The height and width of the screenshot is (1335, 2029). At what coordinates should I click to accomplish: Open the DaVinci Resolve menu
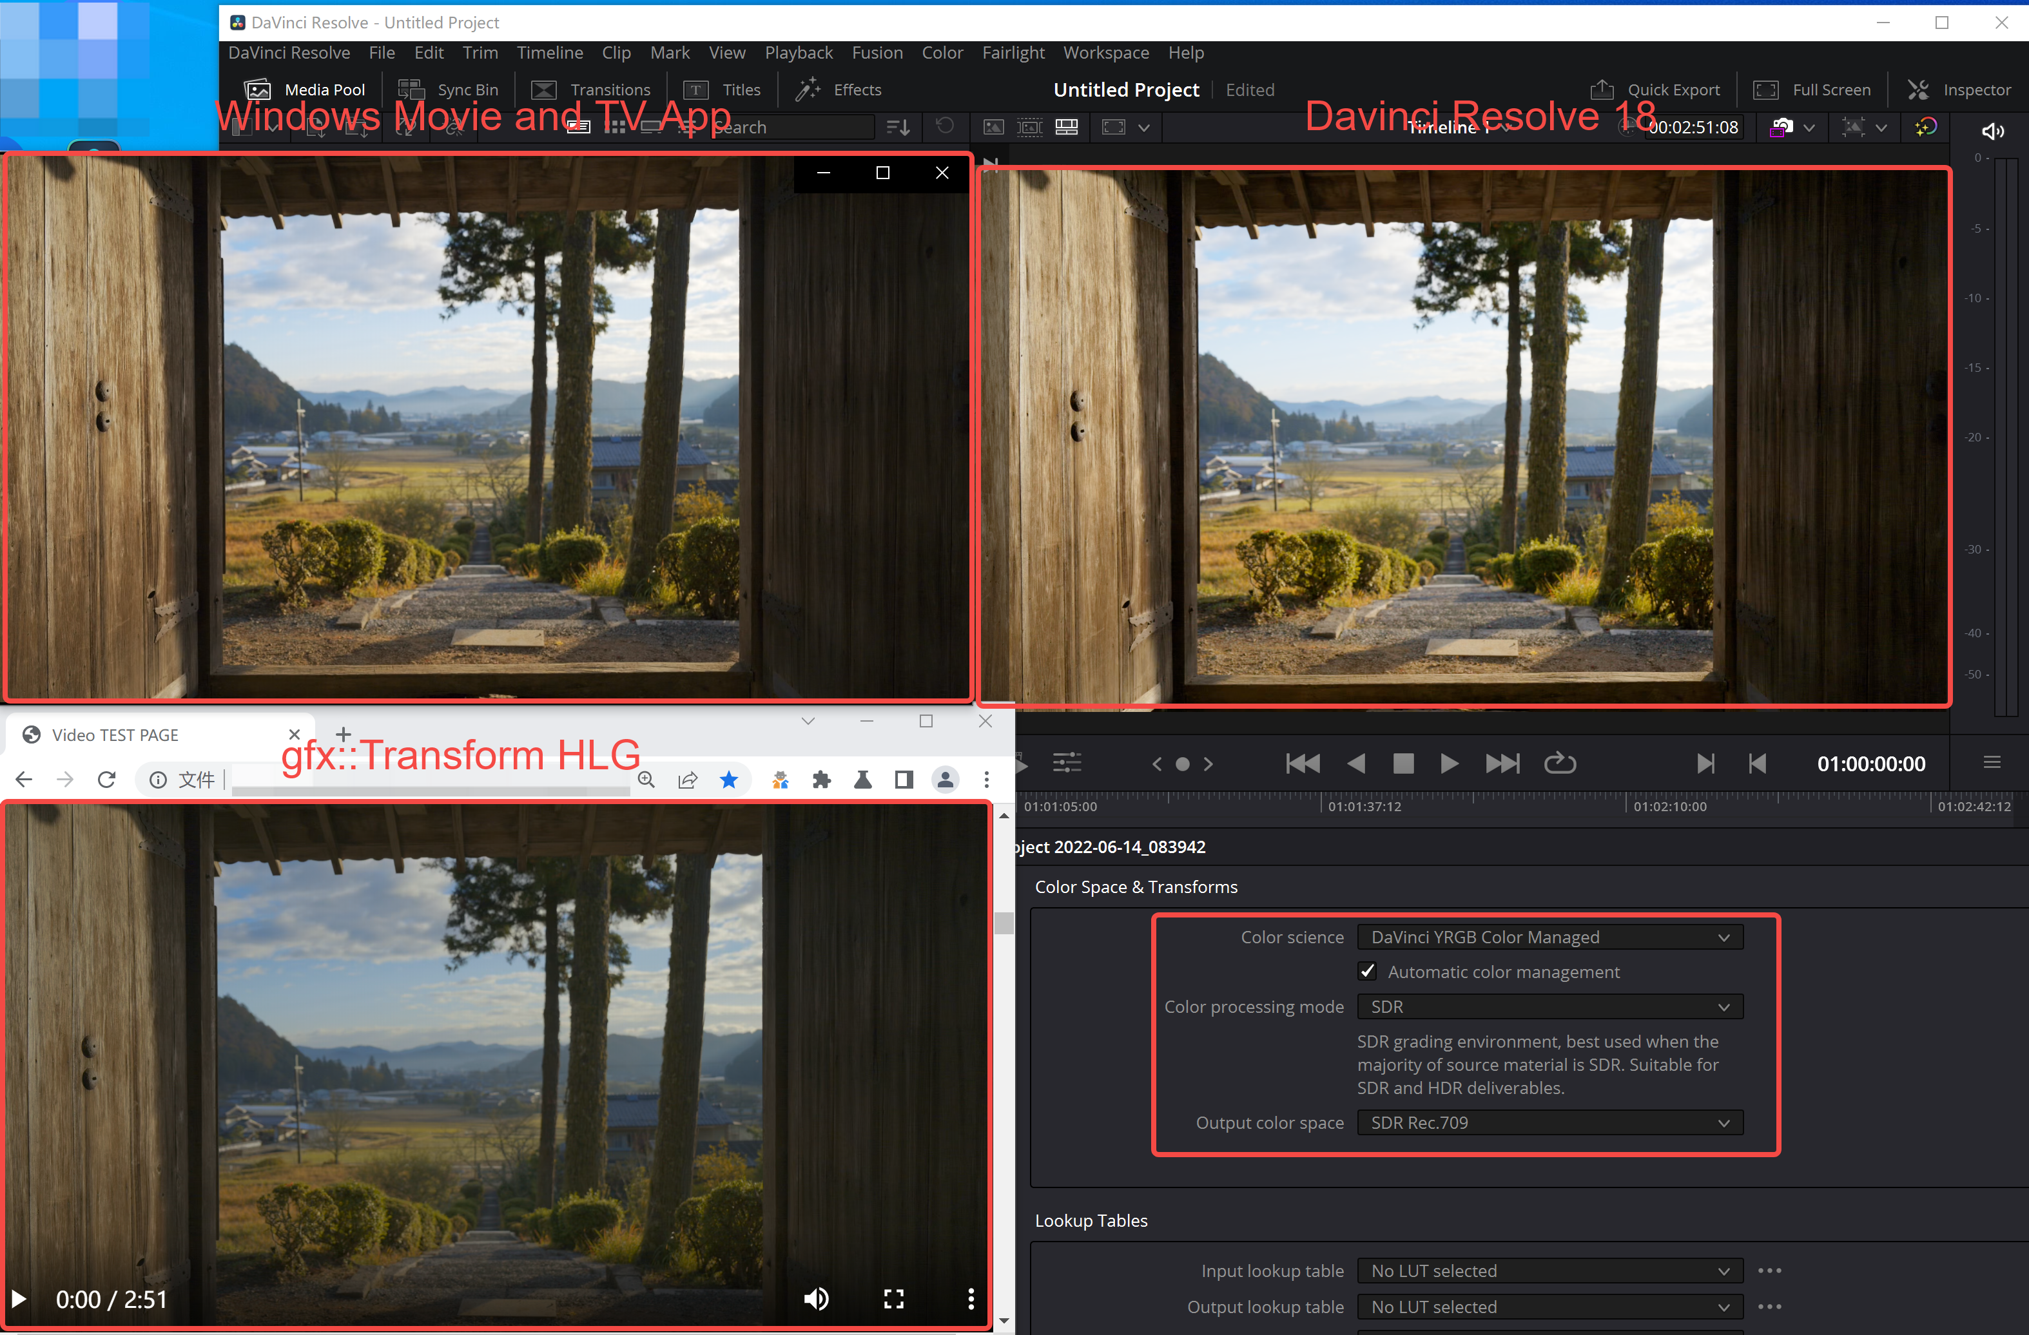tap(289, 53)
